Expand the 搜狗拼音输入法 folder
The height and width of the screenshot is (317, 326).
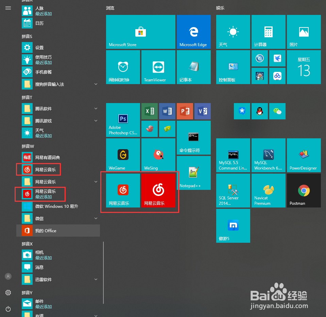coord(58,84)
